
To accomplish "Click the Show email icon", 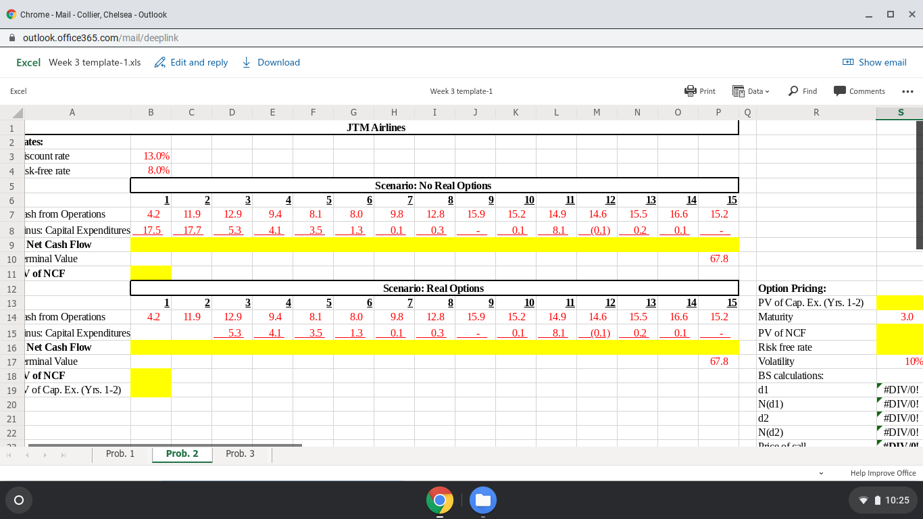I will (849, 62).
